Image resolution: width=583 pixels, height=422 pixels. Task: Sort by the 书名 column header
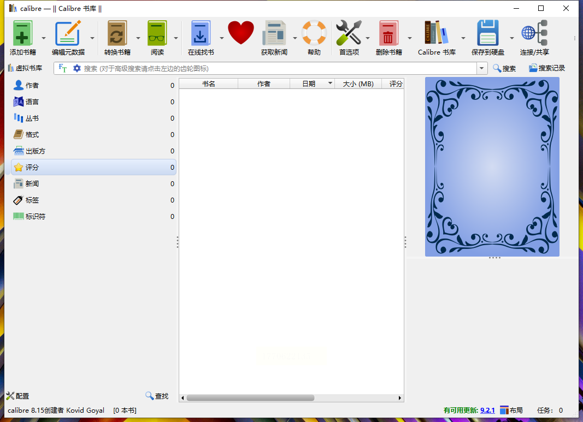[x=208, y=84]
